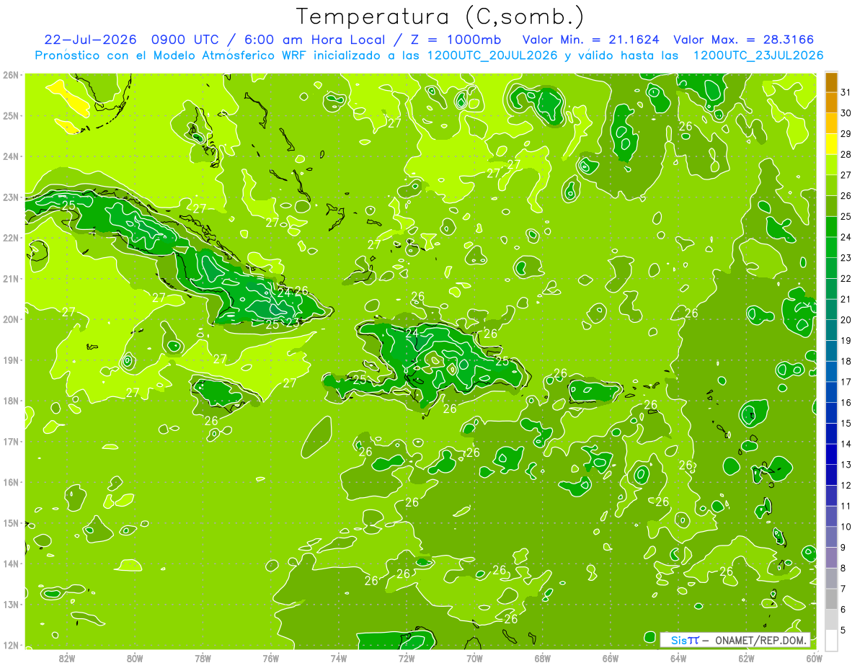Click the 74W longitude axis label
The width and height of the screenshot is (865, 668).
(x=338, y=657)
